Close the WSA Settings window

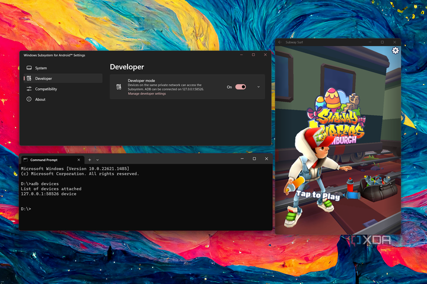tap(265, 54)
